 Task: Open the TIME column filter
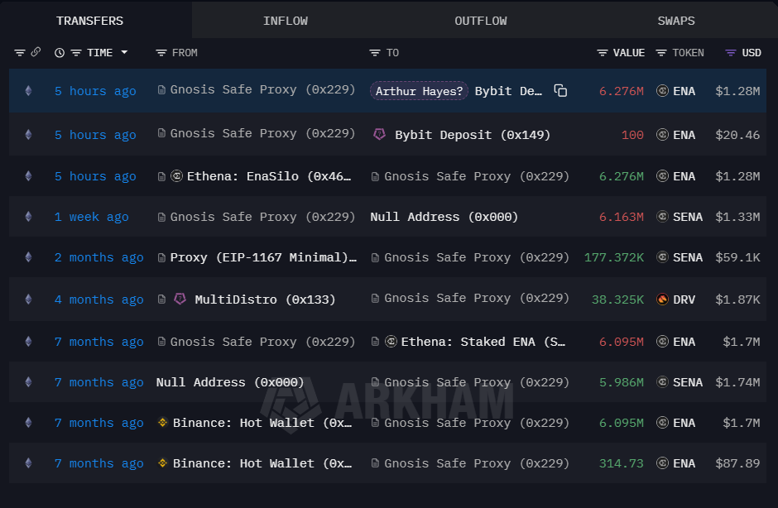tap(76, 53)
